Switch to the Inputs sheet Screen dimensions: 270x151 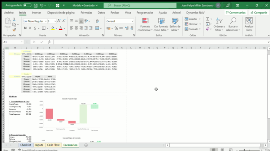(39, 145)
